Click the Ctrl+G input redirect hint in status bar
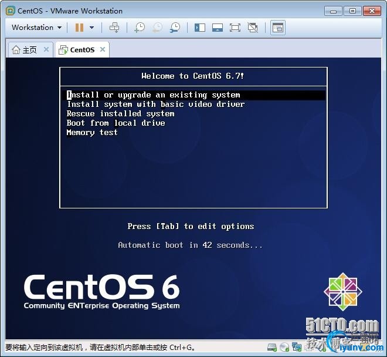 coord(100,348)
